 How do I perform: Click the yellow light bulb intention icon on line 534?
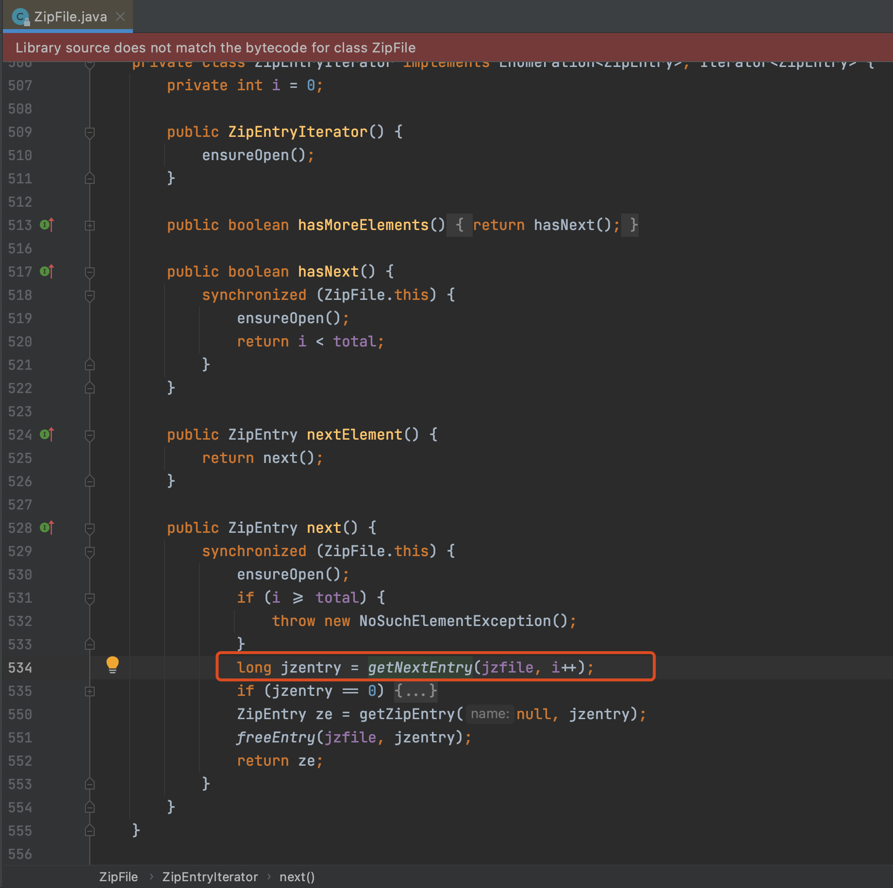[113, 665]
